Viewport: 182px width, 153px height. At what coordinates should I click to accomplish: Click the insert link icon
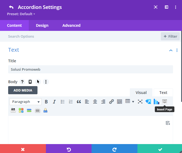[x=111, y=102]
